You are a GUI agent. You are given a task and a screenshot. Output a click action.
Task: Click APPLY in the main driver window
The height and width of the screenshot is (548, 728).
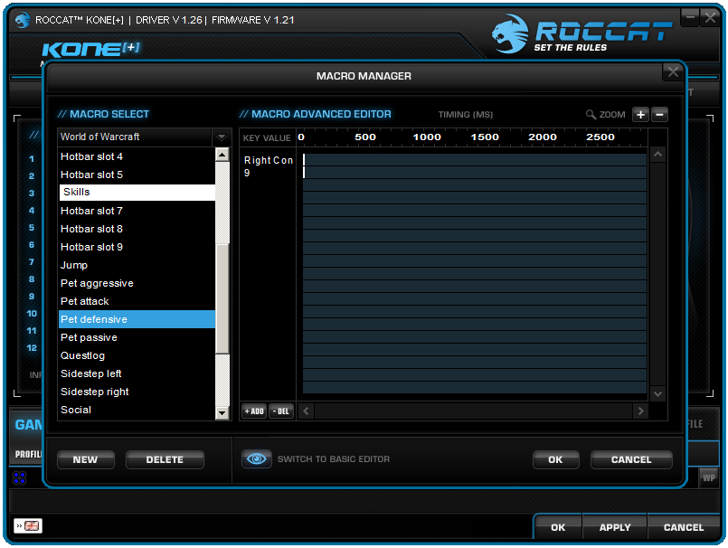[x=615, y=527]
